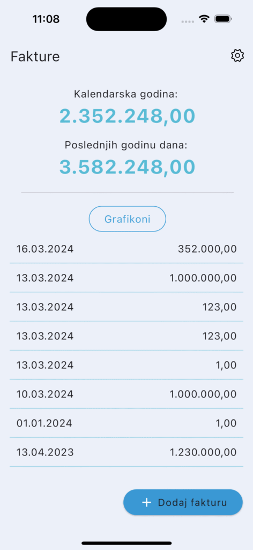Open the 10.03.2024 invoice entry
Screen dimensions: 253x550
[126, 394]
